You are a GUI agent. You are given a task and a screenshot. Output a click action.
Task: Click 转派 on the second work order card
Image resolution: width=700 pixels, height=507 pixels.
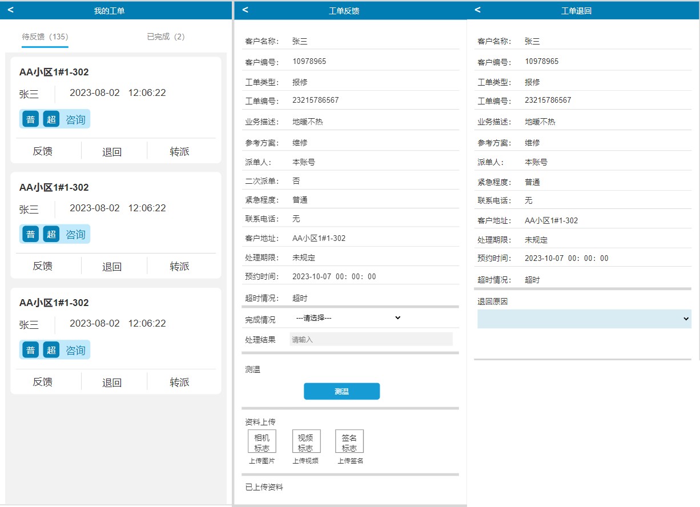(179, 266)
